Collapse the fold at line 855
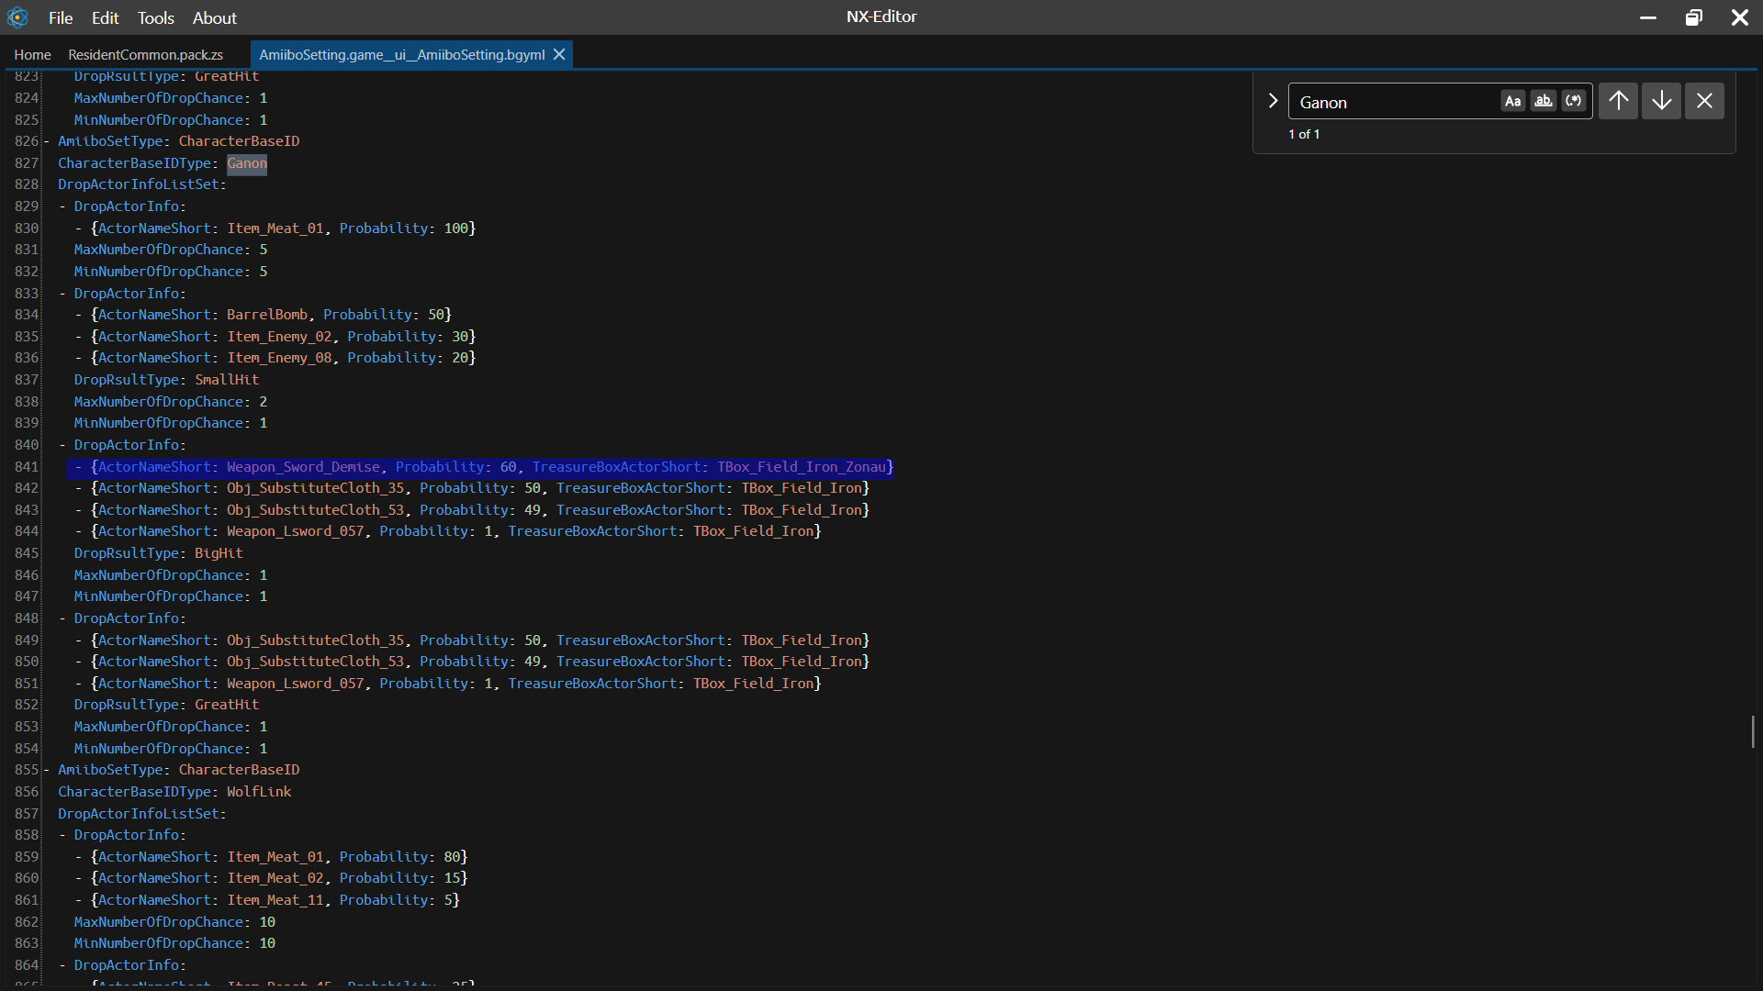Image resolution: width=1763 pixels, height=991 pixels. coord(46,770)
